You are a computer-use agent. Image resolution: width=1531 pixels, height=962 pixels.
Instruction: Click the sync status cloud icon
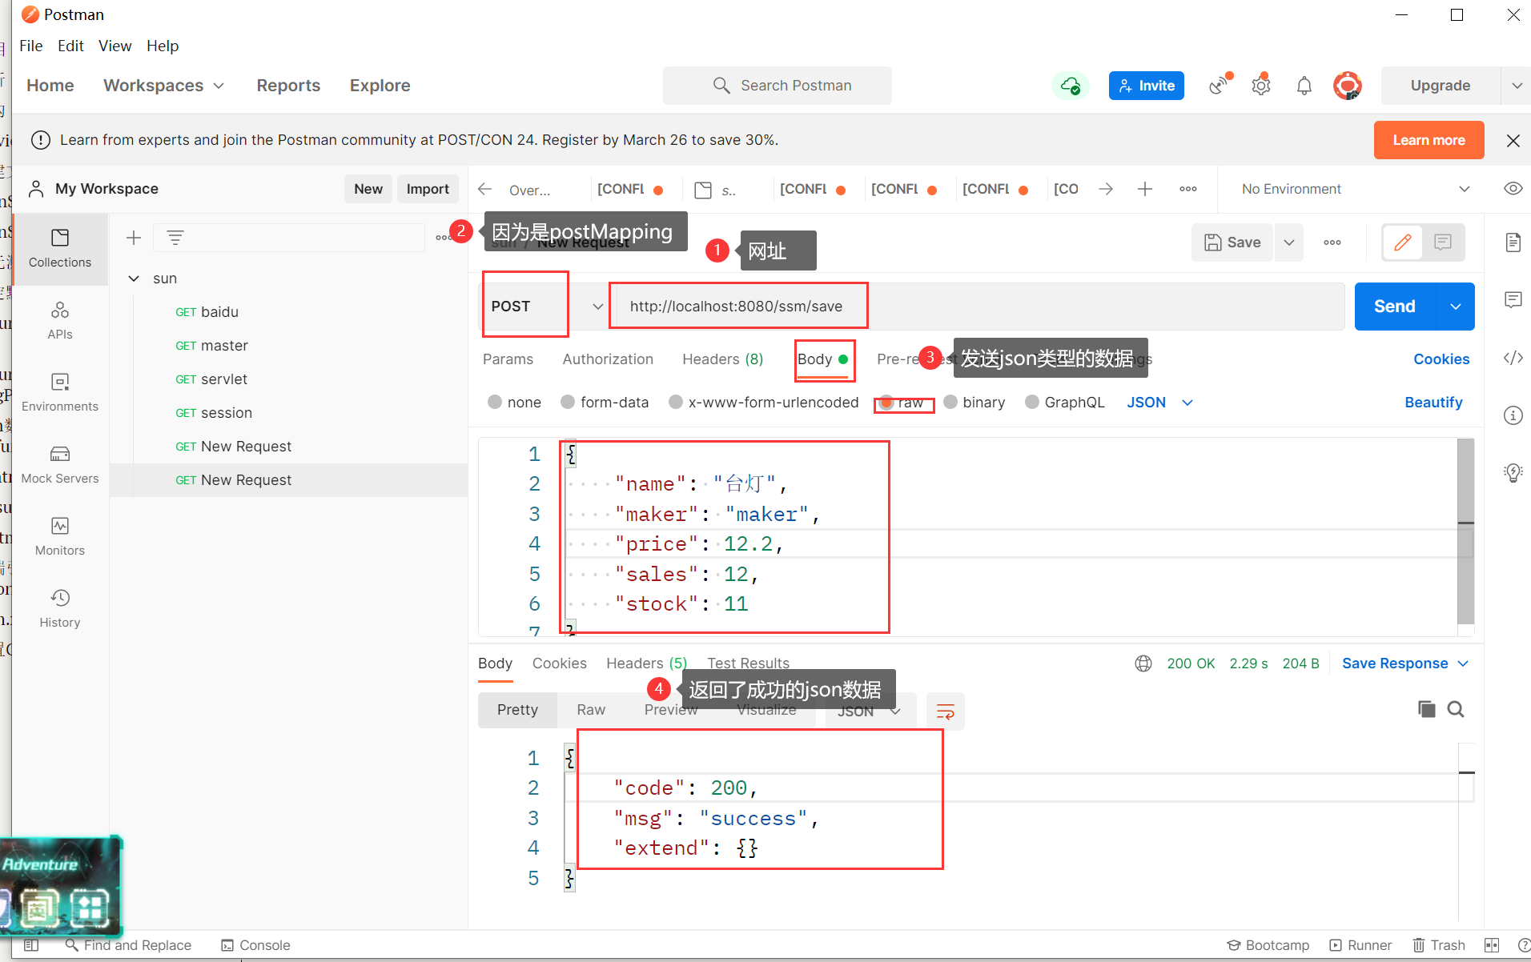1071,85
